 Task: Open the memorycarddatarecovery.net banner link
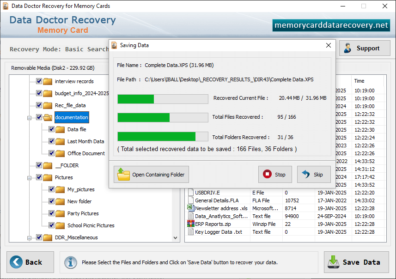point(331,25)
